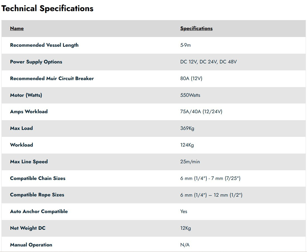Viewport: 307px width, 252px height.
Task: Select the Recommended Vessel Length label
Action: (x=44, y=45)
